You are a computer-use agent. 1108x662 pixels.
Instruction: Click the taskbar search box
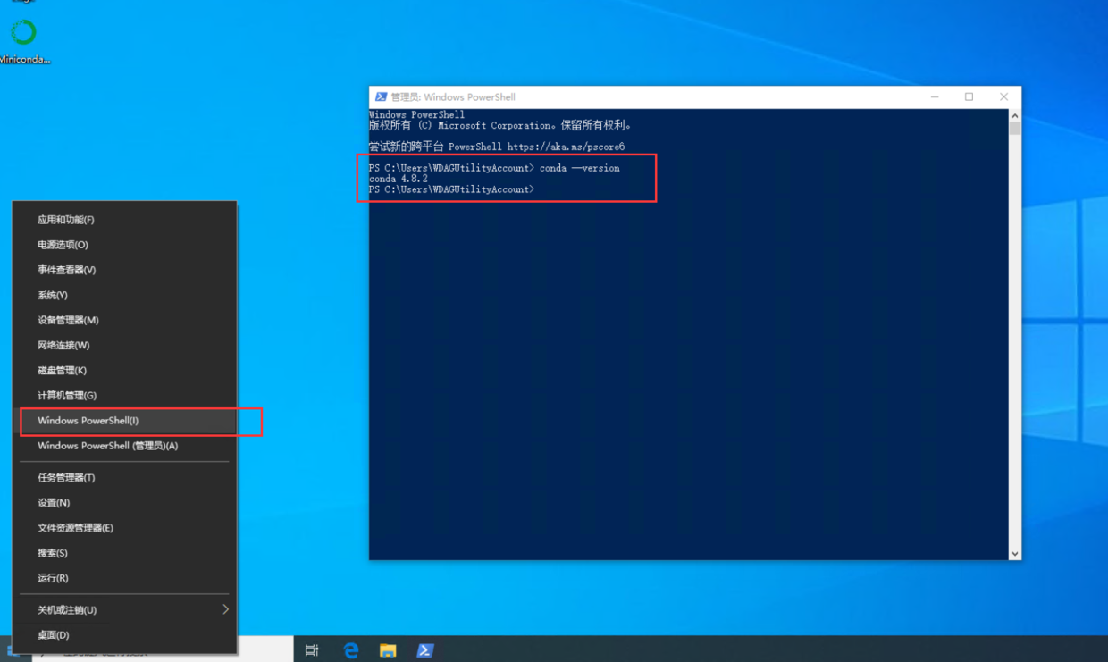click(x=163, y=650)
